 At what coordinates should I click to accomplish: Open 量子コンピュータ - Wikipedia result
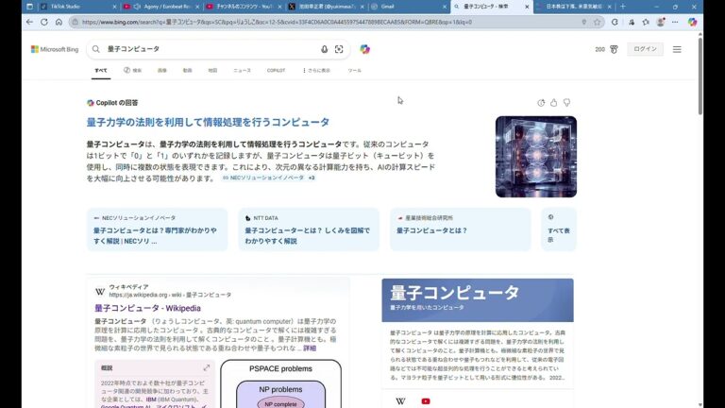(147, 308)
